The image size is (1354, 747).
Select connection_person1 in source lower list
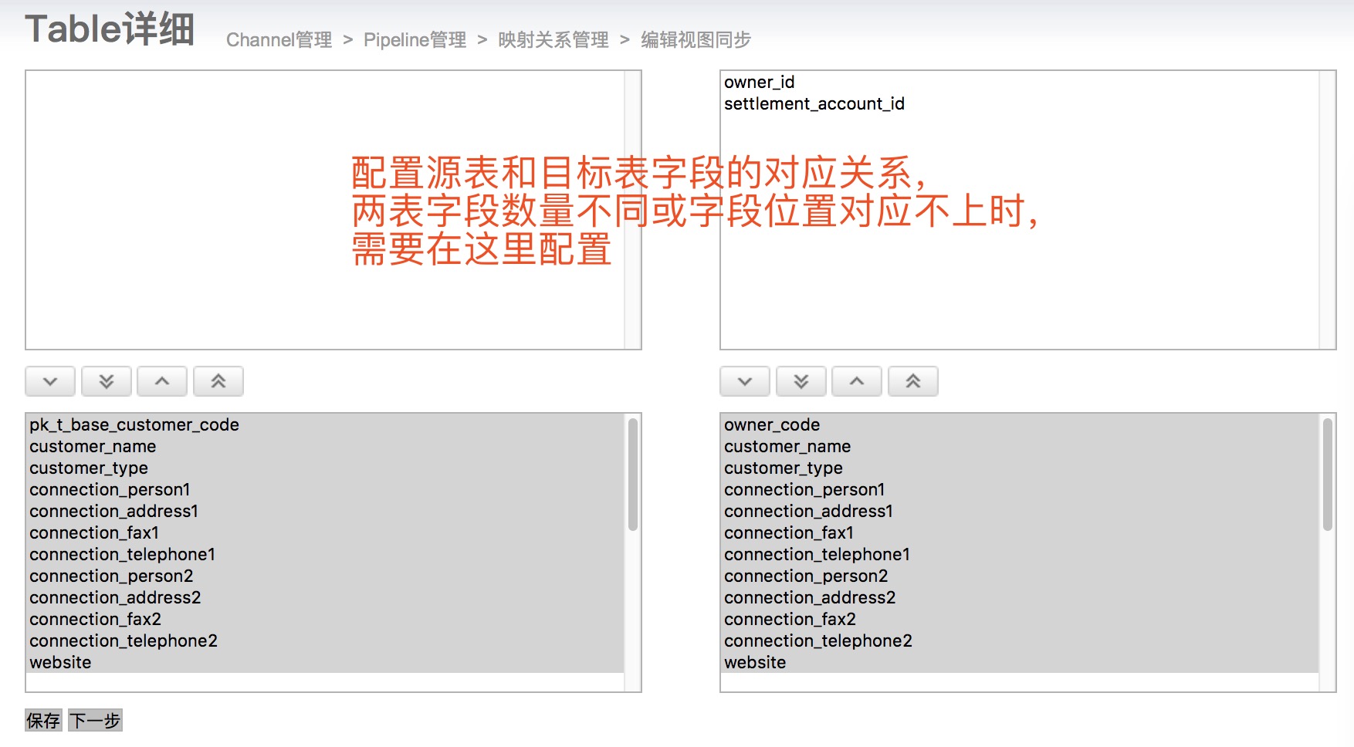pyautogui.click(x=325, y=489)
